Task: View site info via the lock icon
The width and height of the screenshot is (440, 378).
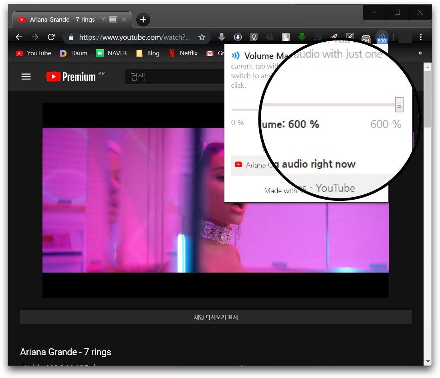Action: pyautogui.click(x=71, y=37)
